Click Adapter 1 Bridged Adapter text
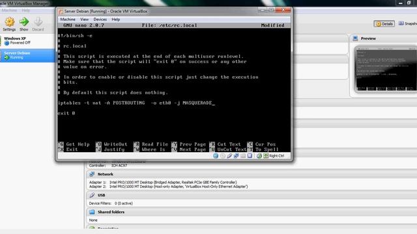This screenshot has width=417, height=234. pyautogui.click(x=163, y=182)
